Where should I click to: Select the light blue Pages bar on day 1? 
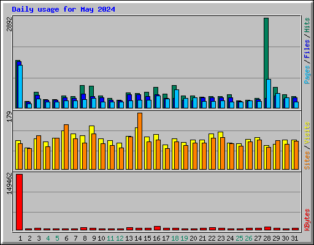(20, 86)
